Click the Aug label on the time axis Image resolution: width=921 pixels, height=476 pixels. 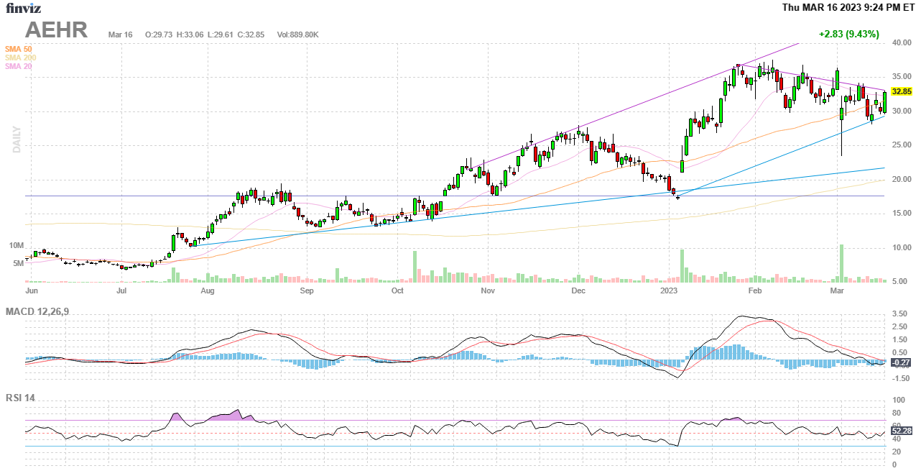click(208, 290)
